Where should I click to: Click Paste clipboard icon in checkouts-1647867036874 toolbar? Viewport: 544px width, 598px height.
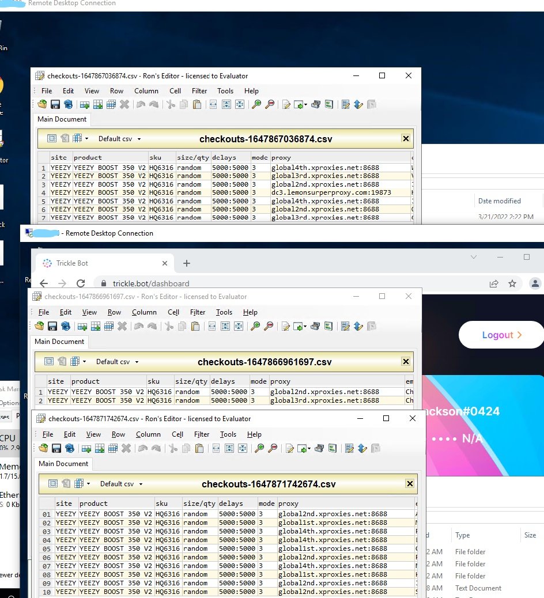197,104
